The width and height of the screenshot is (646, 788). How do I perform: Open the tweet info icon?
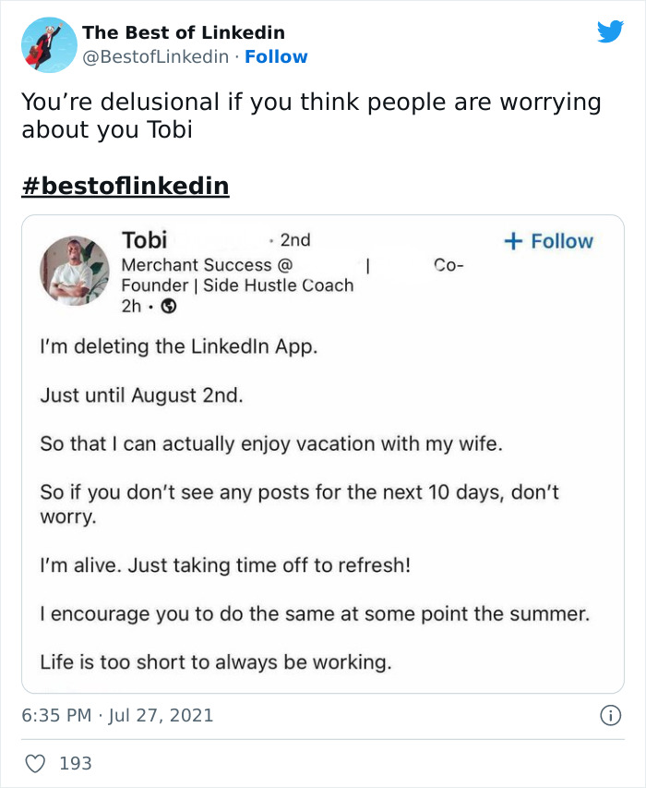(609, 715)
